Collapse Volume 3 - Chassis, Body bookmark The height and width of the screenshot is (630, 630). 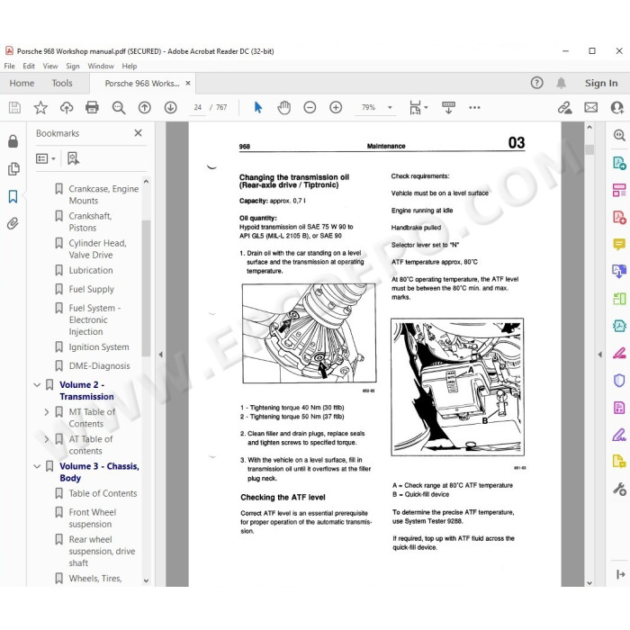[37, 466]
